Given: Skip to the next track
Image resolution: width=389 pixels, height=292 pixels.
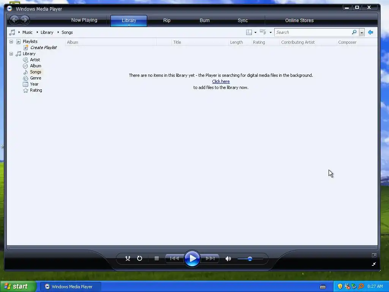Looking at the screenshot, I should pos(210,259).
